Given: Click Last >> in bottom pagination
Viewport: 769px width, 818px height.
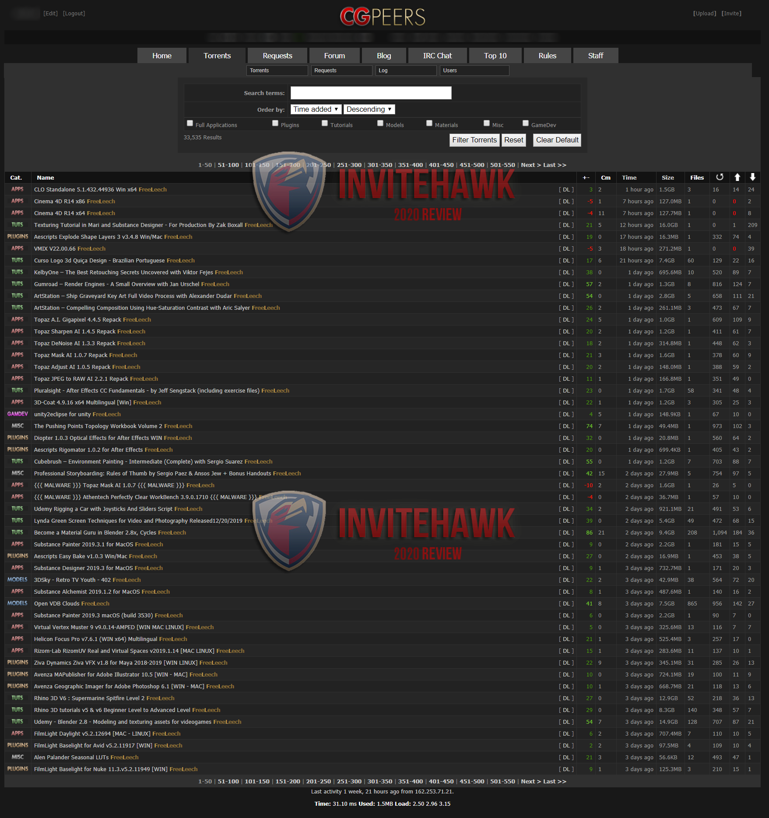Looking at the screenshot, I should [555, 782].
